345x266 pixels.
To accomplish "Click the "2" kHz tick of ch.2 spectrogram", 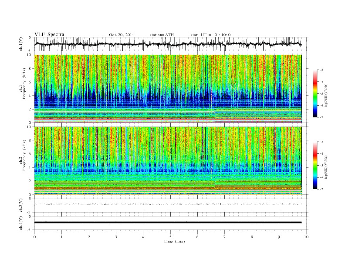I will pos(30,181).
